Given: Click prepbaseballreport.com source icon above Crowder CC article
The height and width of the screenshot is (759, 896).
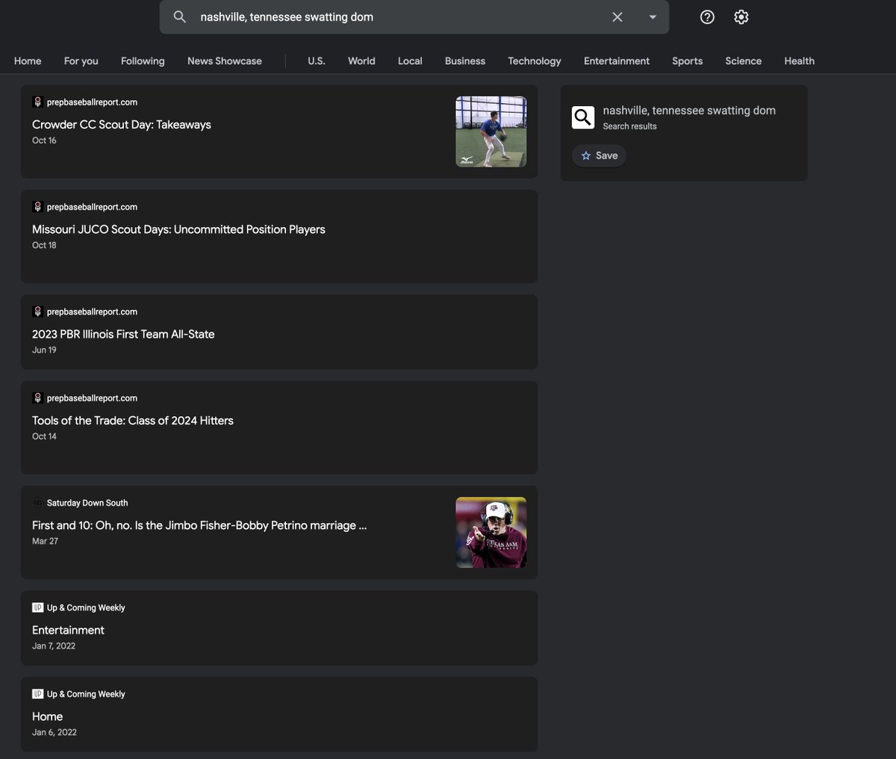Looking at the screenshot, I should click(37, 102).
